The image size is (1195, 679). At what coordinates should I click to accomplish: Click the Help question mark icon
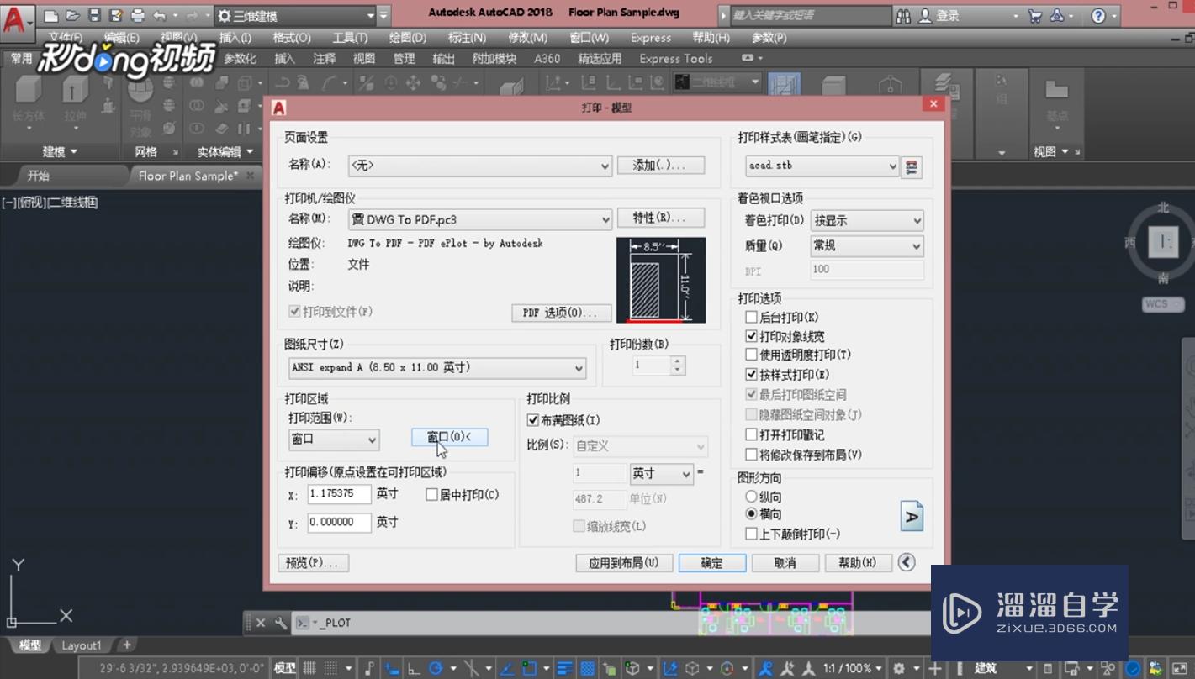click(1098, 16)
